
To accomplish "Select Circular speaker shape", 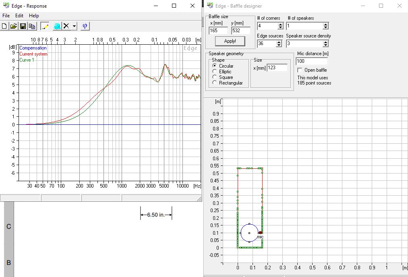I will tap(214, 66).
